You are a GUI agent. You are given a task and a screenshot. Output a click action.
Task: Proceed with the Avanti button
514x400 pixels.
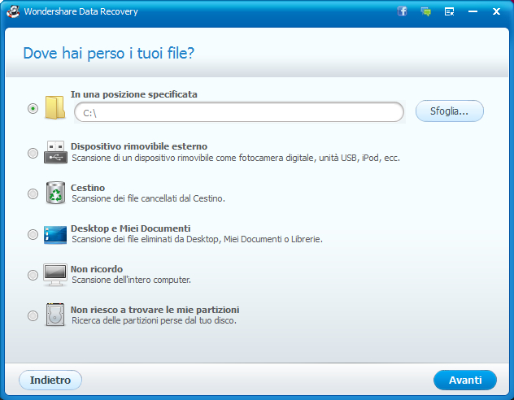[x=465, y=380]
